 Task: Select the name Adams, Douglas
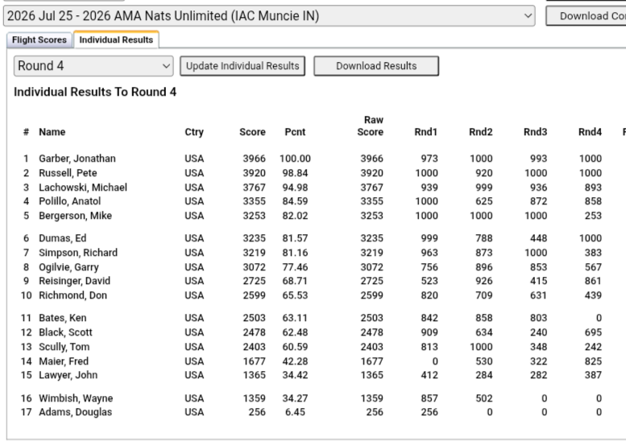tap(75, 412)
